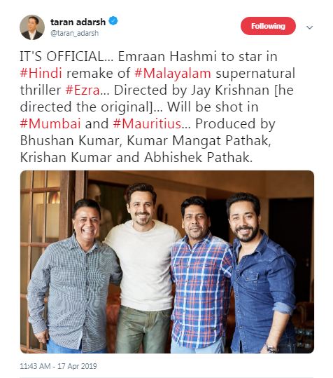Expand the tweet options chevron

(x=309, y=27)
